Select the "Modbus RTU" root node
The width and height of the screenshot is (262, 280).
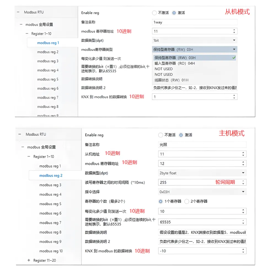click(x=34, y=12)
